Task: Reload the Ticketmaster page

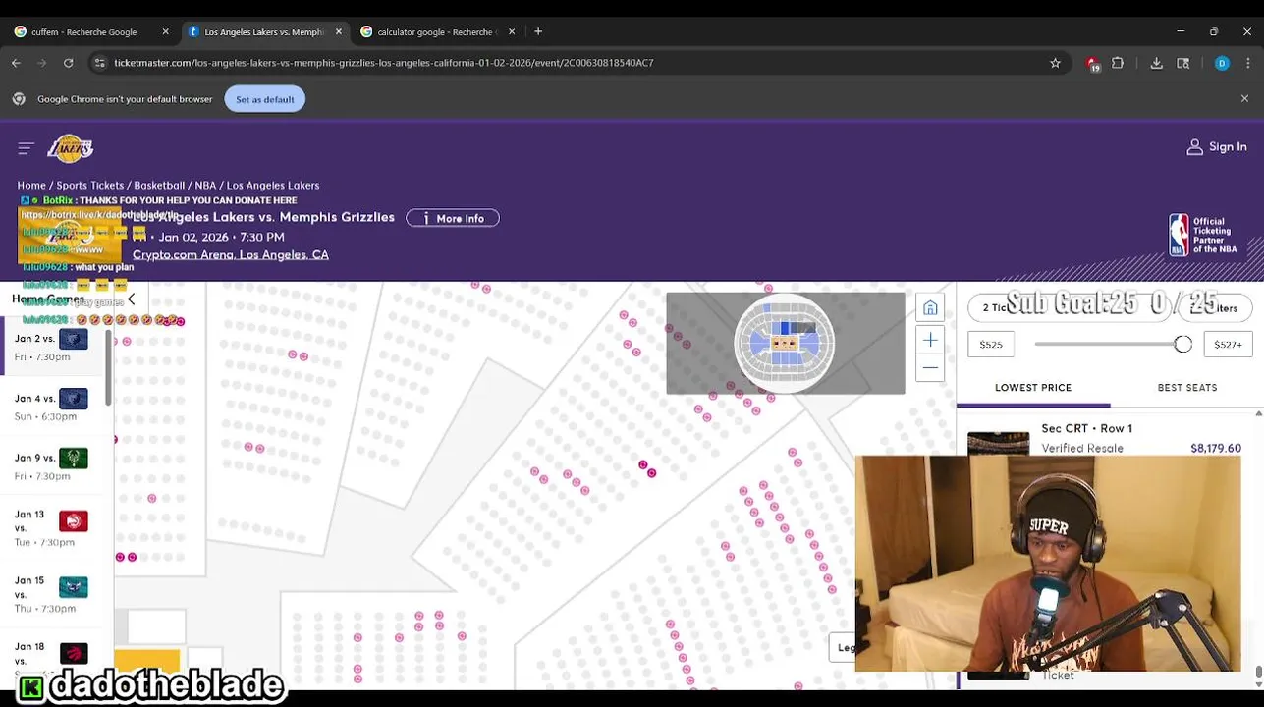Action: tap(68, 63)
